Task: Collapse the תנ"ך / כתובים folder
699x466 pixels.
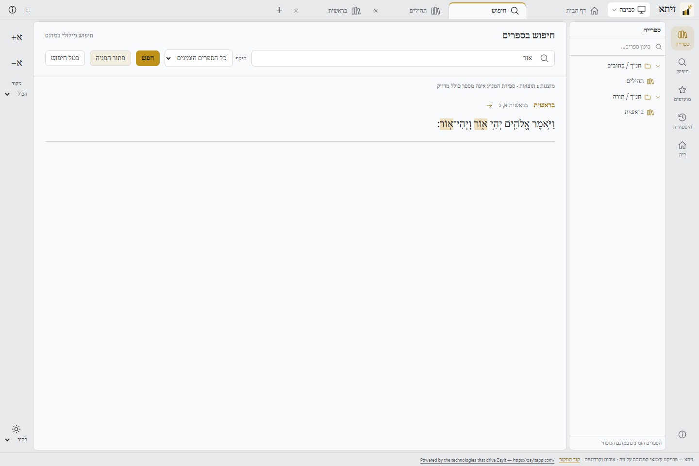Action: (x=658, y=66)
